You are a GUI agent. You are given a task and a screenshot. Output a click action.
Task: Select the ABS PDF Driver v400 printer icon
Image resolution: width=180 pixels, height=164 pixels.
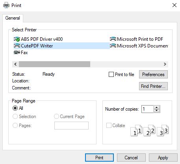pyautogui.click(x=17, y=39)
